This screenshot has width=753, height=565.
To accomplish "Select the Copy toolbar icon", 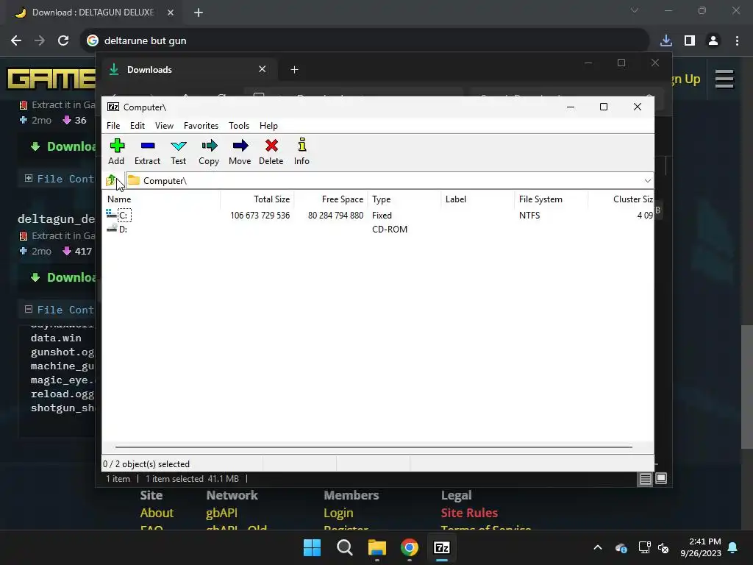I will (x=209, y=152).
